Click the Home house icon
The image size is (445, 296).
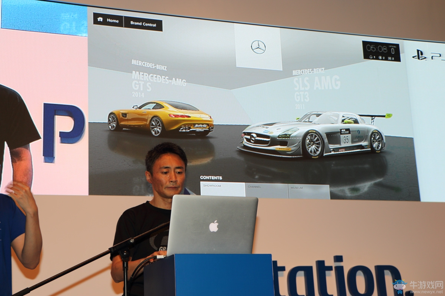coord(100,20)
